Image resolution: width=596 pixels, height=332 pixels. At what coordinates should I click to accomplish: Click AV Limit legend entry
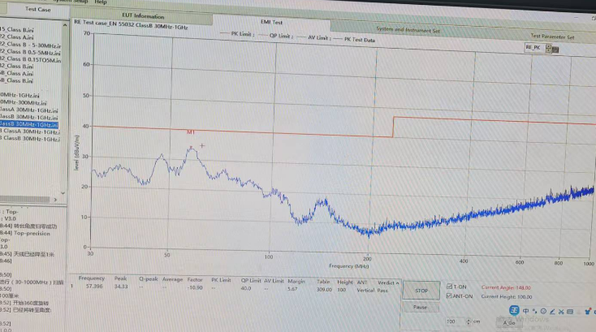tap(314, 37)
